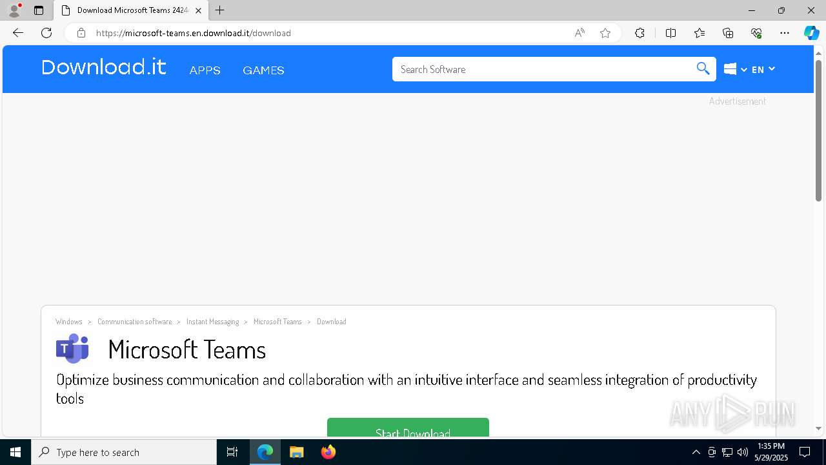Open Edge Settings and more menu
This screenshot has height=465, width=826.
point(785,33)
